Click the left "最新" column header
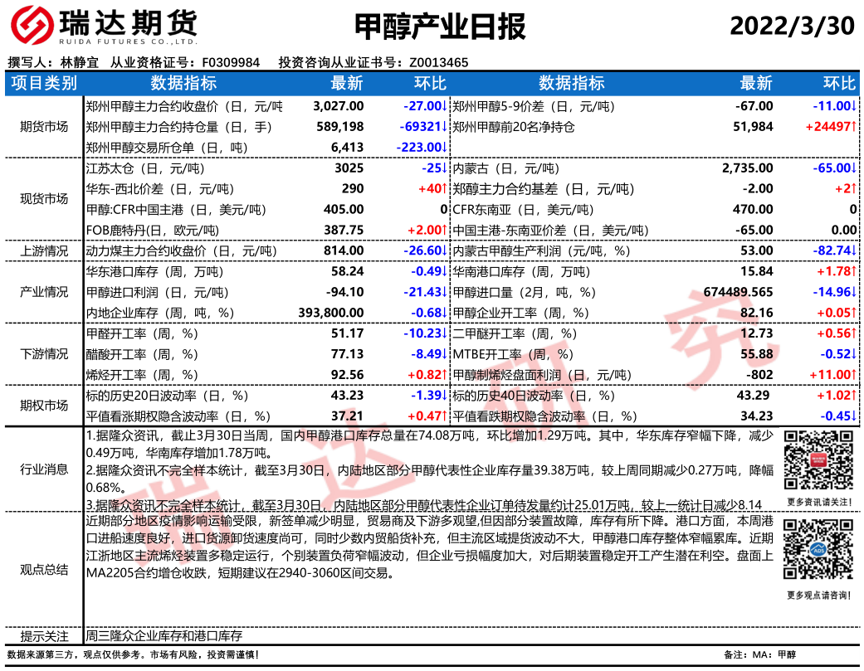This screenshot has height=671, width=864. (x=347, y=84)
